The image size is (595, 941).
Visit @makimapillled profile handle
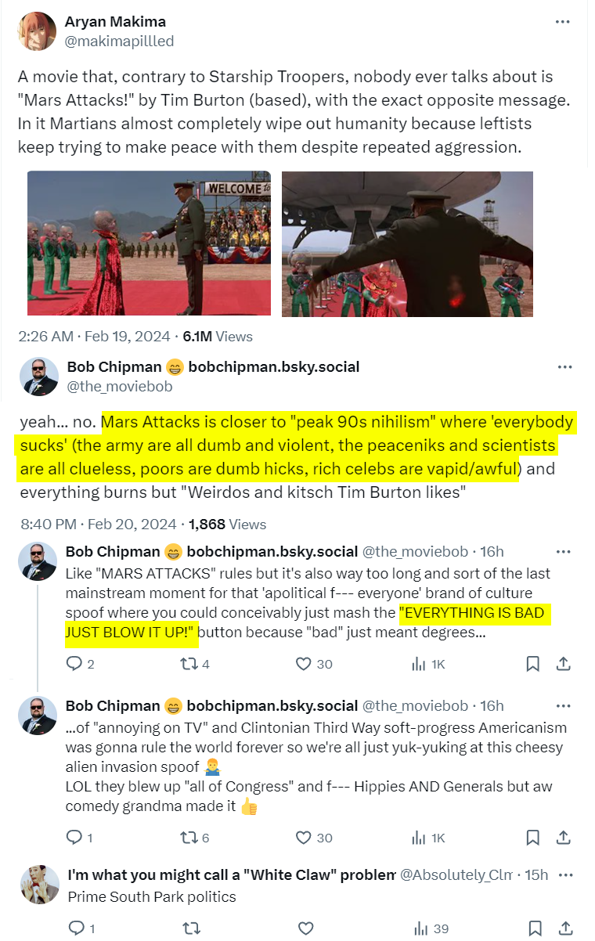[x=119, y=41]
